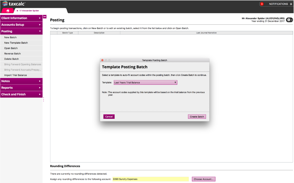Screen dimensions: 294x183
Task: Click the home icon tab
Action: pyautogui.click(x=8, y=11)
